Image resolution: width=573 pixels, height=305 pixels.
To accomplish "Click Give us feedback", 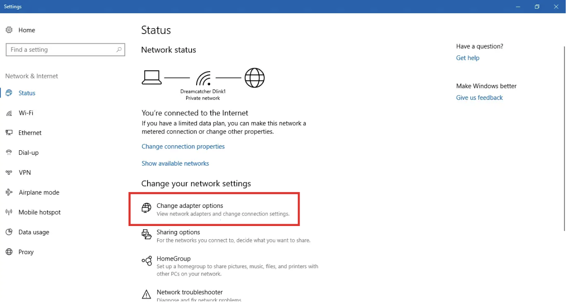I will tap(479, 98).
